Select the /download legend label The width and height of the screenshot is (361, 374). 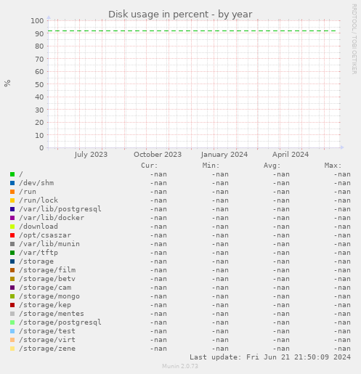pyautogui.click(x=38, y=227)
